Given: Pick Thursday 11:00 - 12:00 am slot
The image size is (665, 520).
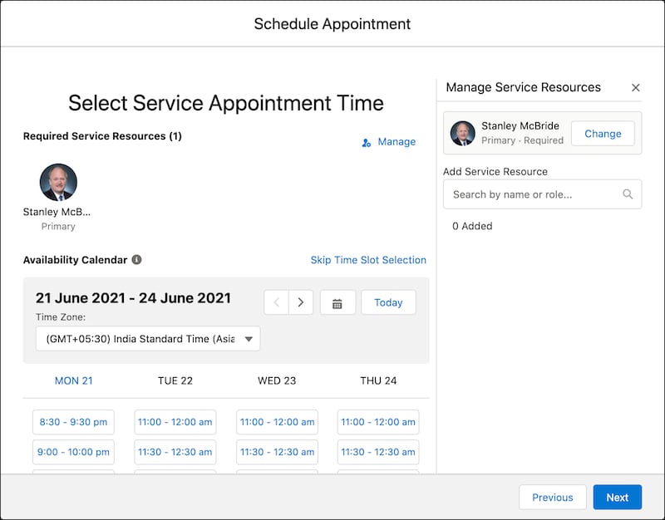Looking at the screenshot, I should pyautogui.click(x=378, y=422).
